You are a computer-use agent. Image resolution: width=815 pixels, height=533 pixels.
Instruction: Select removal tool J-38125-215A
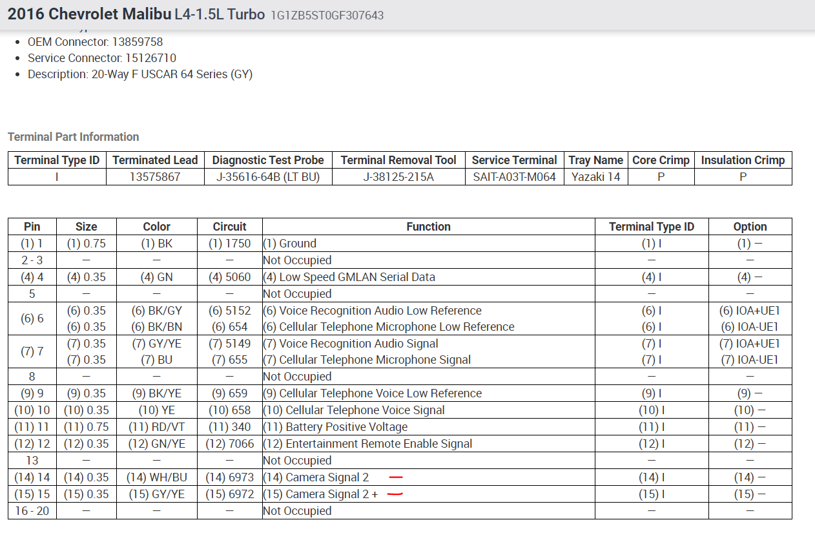(398, 176)
